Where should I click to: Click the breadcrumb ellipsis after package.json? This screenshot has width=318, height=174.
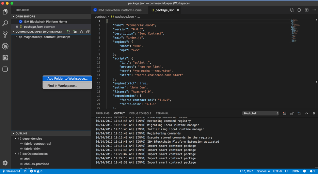[138, 17]
